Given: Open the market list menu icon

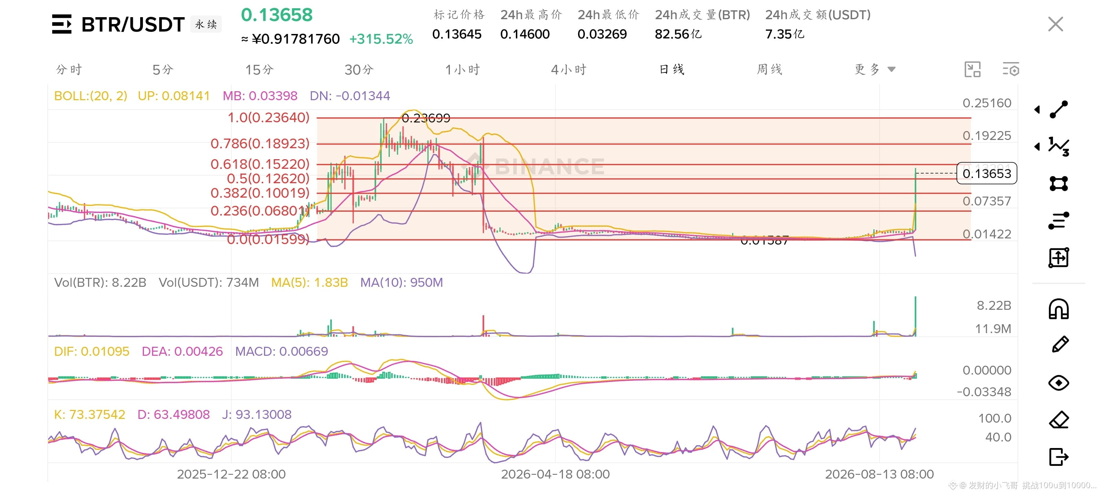Looking at the screenshot, I should coord(61,24).
